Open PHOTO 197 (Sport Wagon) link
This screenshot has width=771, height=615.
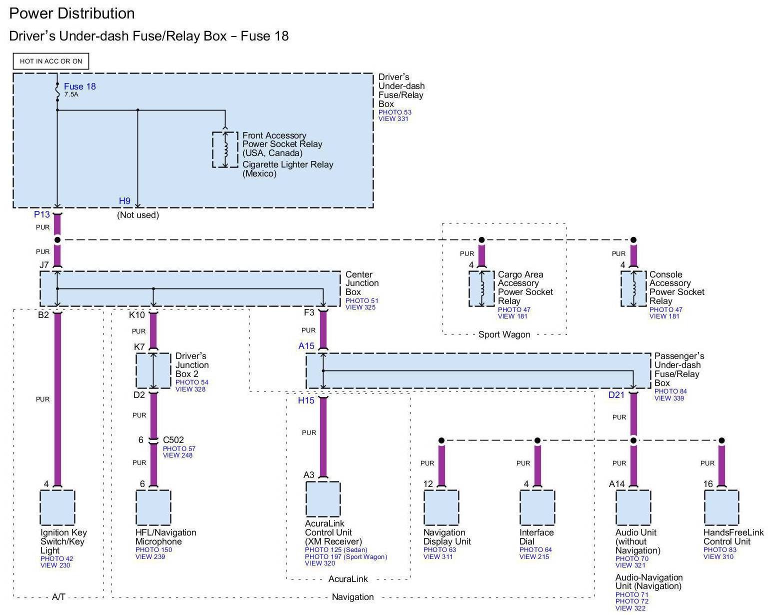[x=346, y=556]
